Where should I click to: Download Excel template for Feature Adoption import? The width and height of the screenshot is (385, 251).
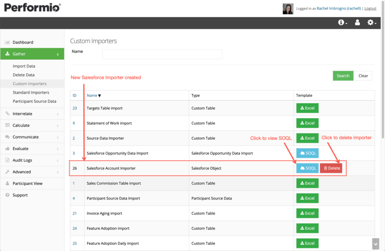(308, 228)
